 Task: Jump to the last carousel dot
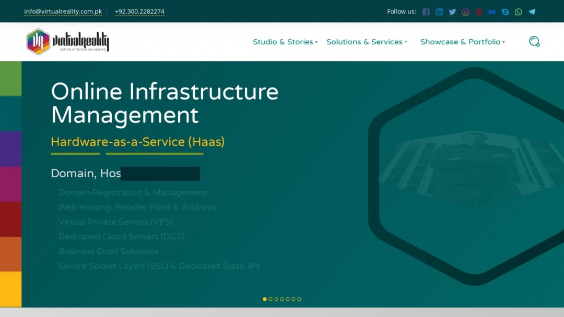299,299
